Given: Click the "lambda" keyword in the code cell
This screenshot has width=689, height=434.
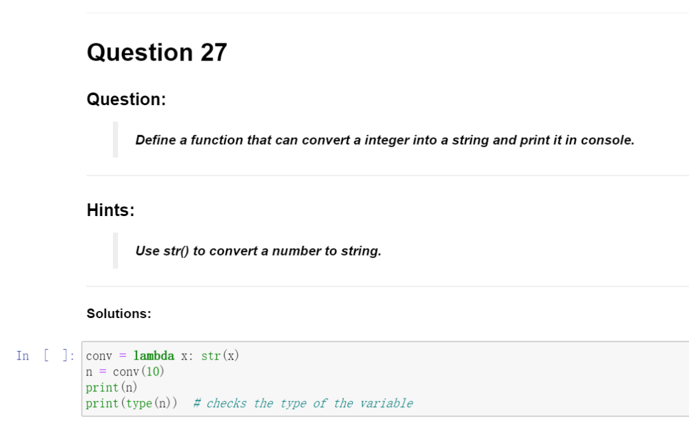Looking at the screenshot, I should pyautogui.click(x=154, y=356).
